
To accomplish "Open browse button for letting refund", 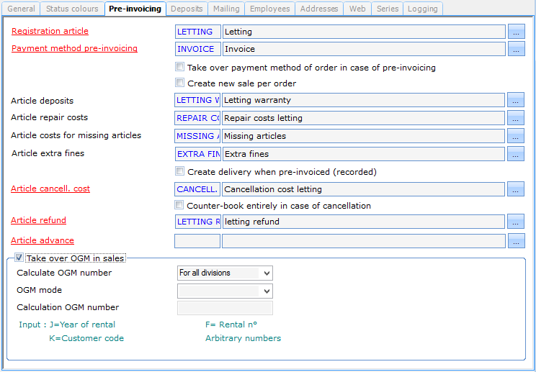I will (x=516, y=222).
